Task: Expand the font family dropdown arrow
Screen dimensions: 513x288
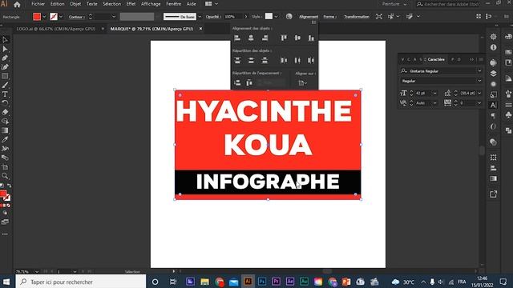Action: [479, 71]
